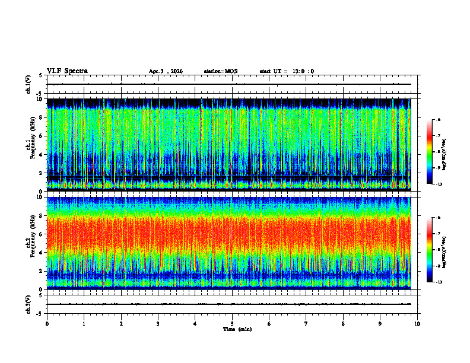Click the date label "Apr. 3, 2026"

tap(166, 71)
